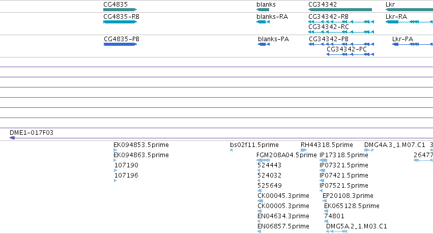Select the IP17318.5prime feature
The image size is (433, 234).
tap(324, 160)
